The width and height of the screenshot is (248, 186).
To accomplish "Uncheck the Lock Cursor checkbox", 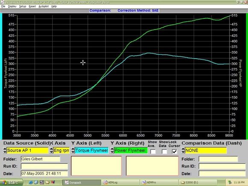I will 174,151.
